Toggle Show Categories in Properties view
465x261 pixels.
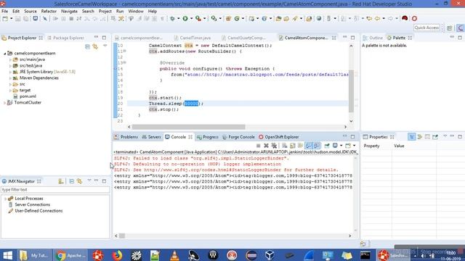412,137
